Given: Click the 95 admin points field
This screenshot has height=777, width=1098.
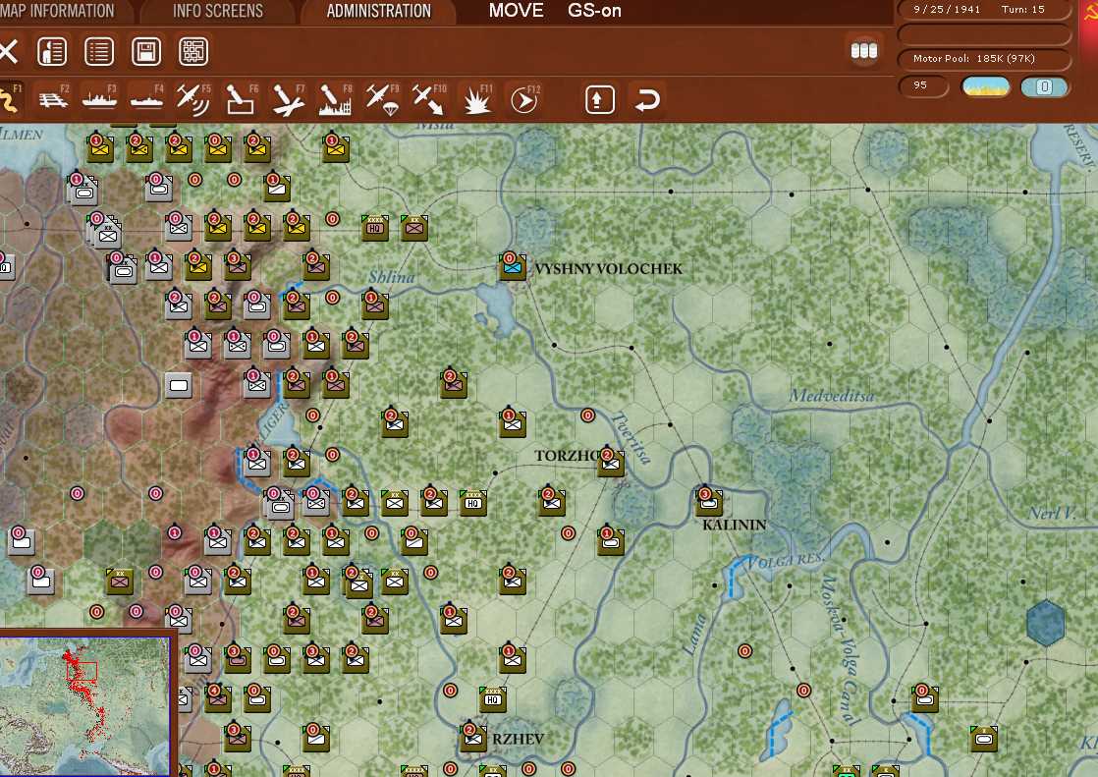Looking at the screenshot, I should [923, 86].
